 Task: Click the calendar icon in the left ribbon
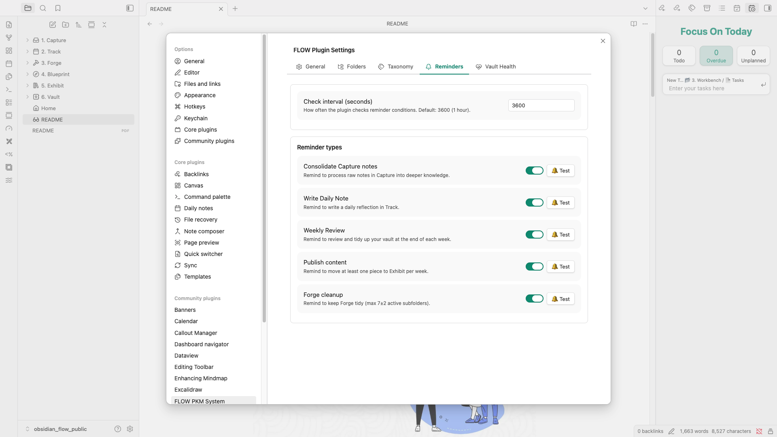(9, 64)
